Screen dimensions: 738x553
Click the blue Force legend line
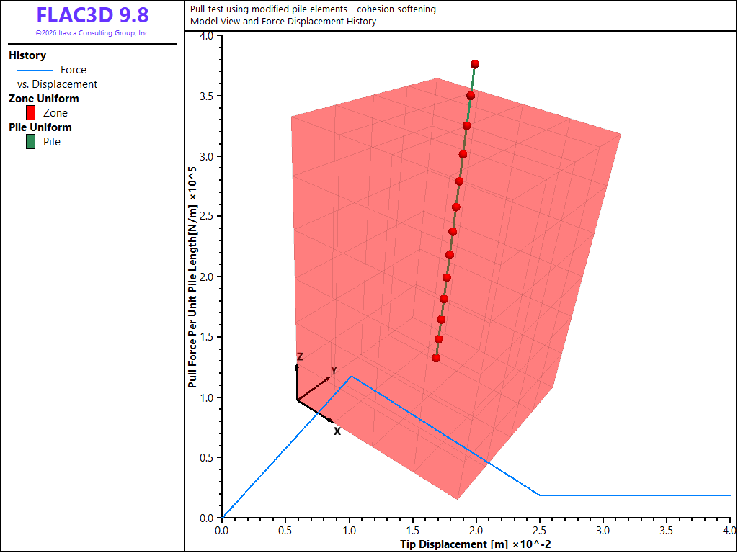34,71
